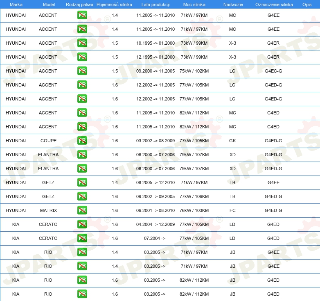Click the date range 06.2001 -> 08.2010
320x301 pixels.
coord(155,210)
